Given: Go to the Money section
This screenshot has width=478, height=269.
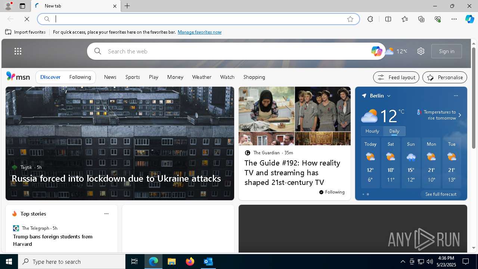Looking at the screenshot, I should point(175,77).
